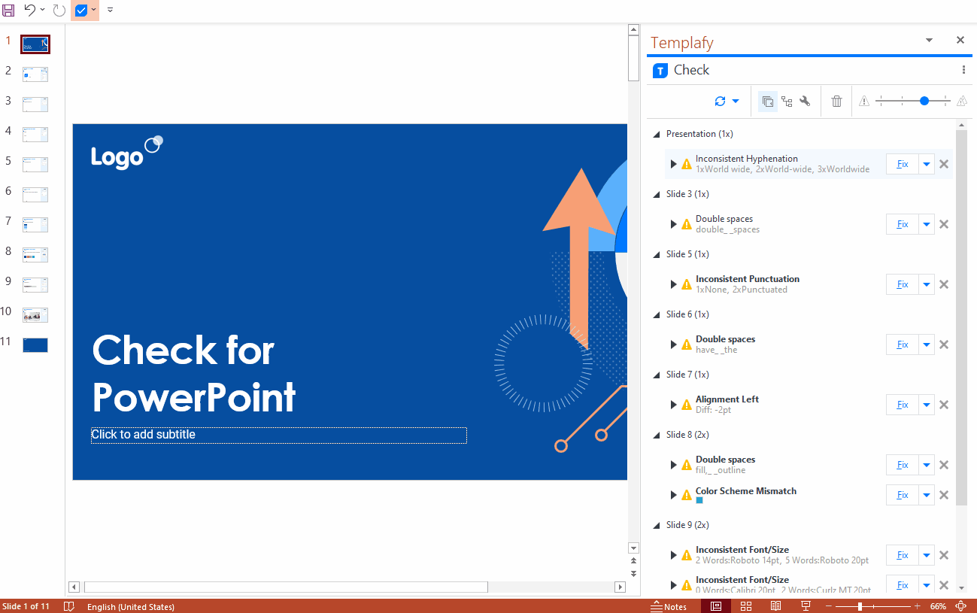
Task: Switch check results to grouped-by-slide view
Action: click(x=767, y=101)
